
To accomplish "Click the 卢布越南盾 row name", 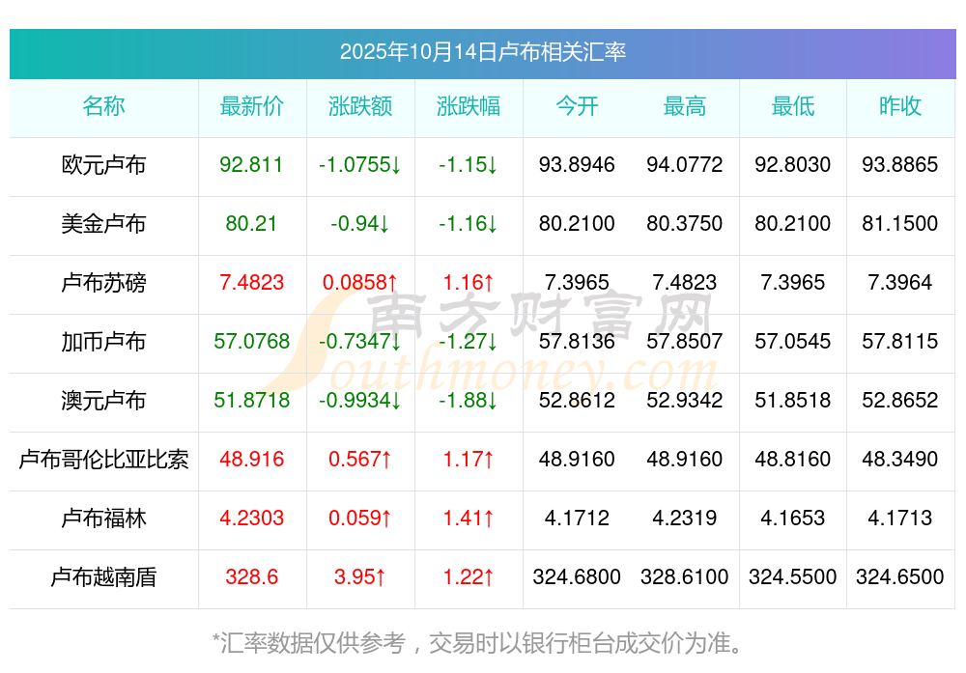I will pos(103,577).
